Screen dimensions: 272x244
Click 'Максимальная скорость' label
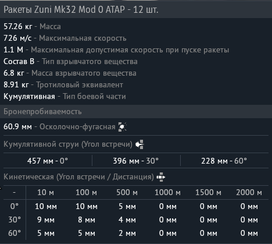[83, 38]
